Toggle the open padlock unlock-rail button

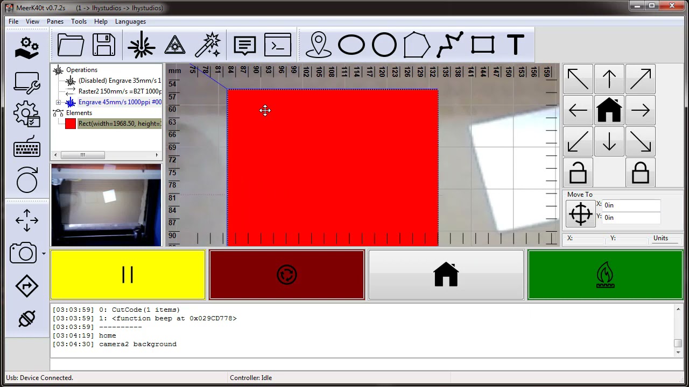(x=578, y=173)
